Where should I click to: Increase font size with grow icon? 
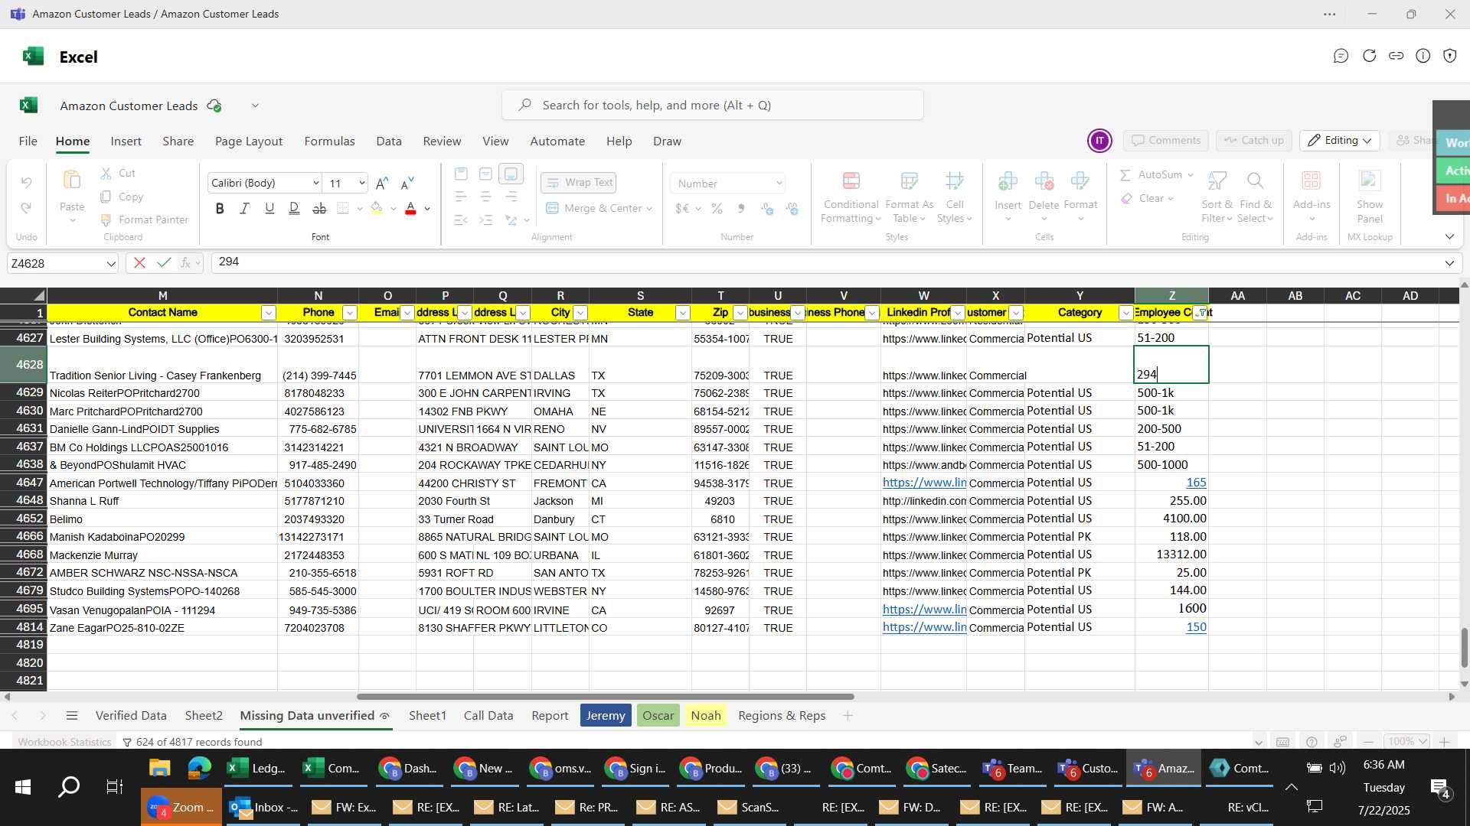click(382, 183)
